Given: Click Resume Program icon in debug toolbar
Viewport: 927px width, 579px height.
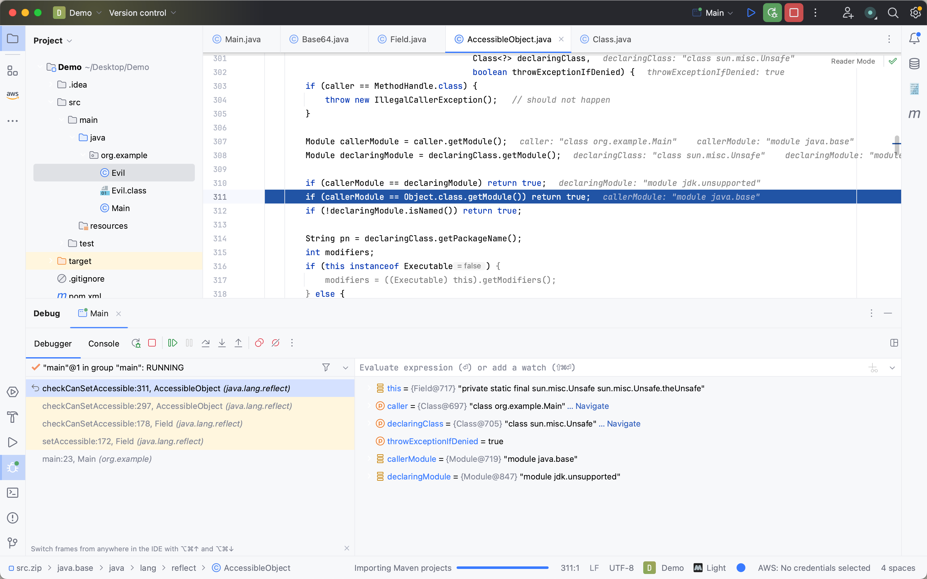Looking at the screenshot, I should point(172,343).
